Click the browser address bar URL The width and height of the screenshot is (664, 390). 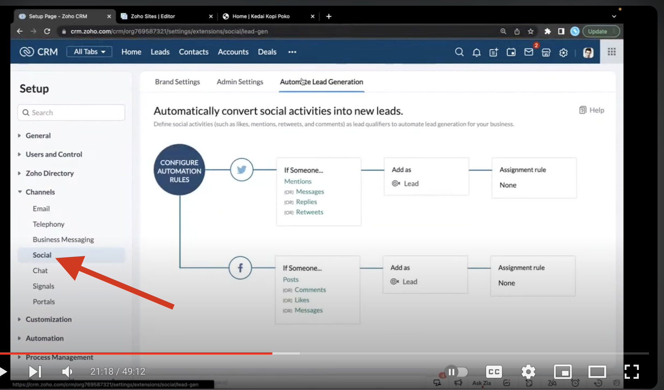click(169, 32)
